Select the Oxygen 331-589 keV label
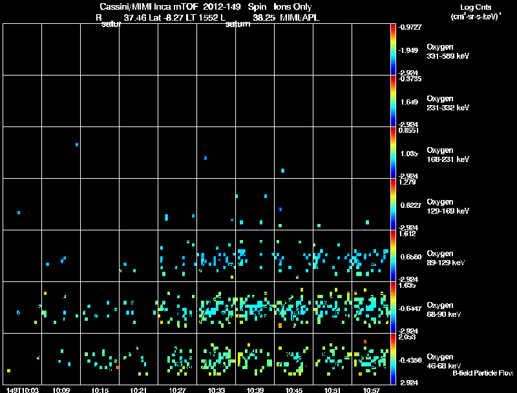517x393 pixels. tap(448, 52)
